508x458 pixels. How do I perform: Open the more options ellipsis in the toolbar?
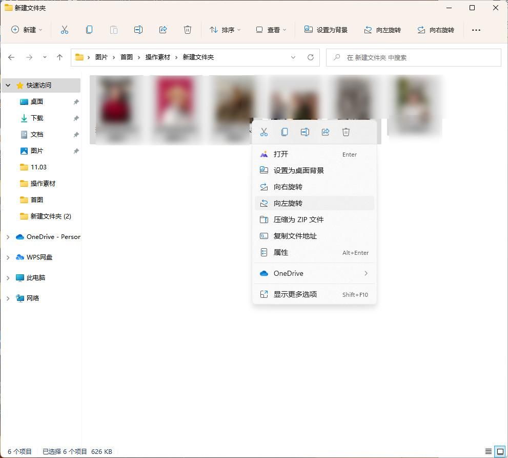point(476,30)
